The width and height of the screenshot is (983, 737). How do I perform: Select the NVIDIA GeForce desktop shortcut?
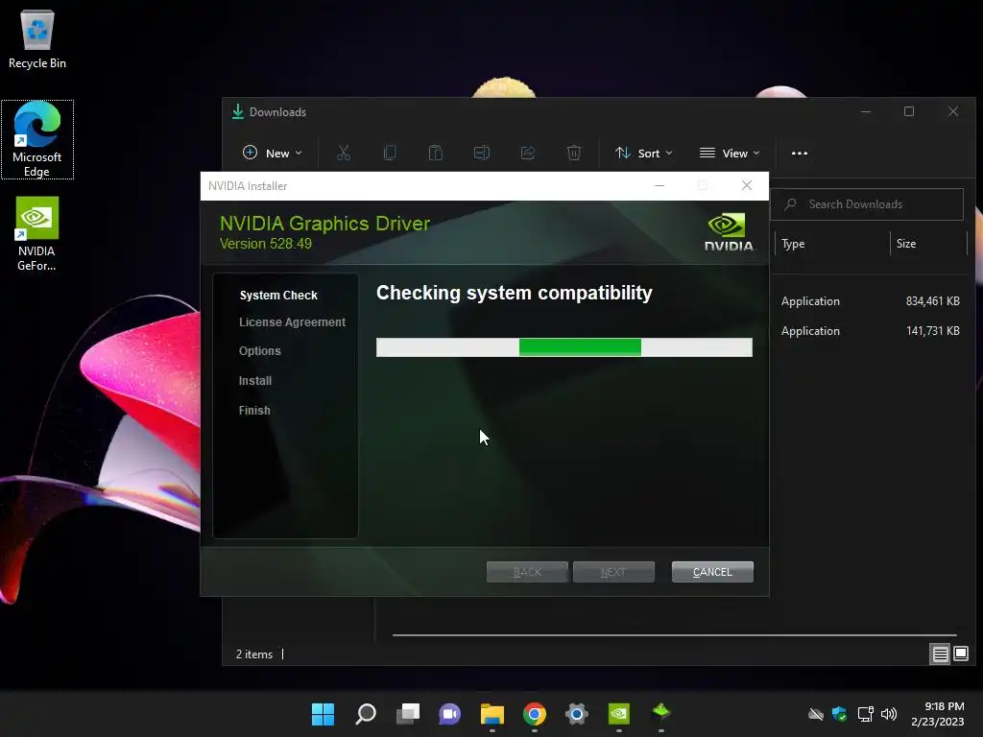(x=37, y=234)
